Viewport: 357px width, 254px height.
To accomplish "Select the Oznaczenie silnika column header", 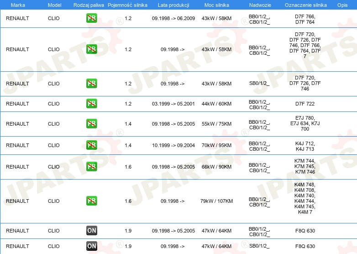I will [x=305, y=5].
